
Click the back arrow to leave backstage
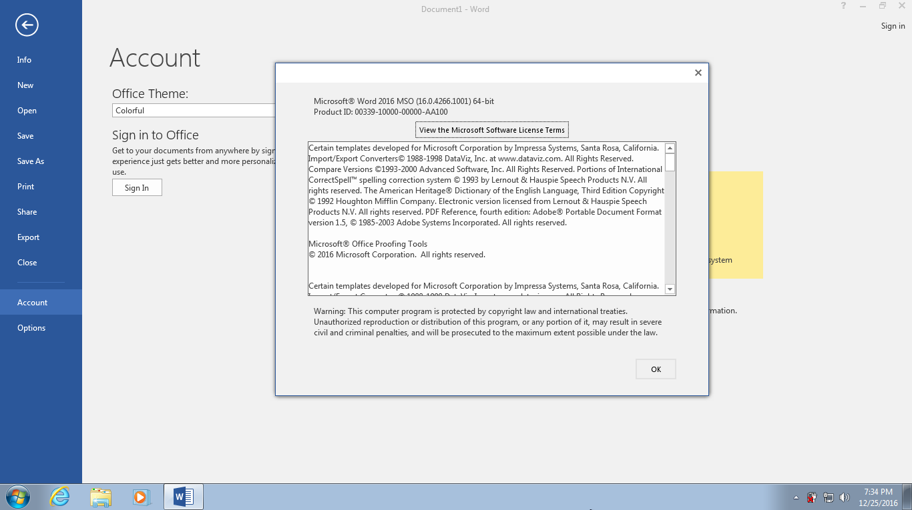[27, 25]
